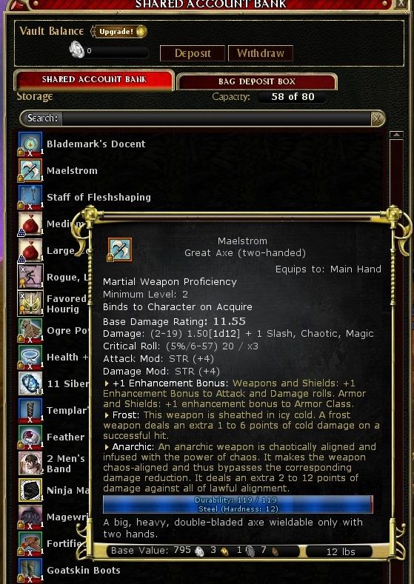
Task: Expand the Anarchic effect details
Action: click(x=107, y=447)
